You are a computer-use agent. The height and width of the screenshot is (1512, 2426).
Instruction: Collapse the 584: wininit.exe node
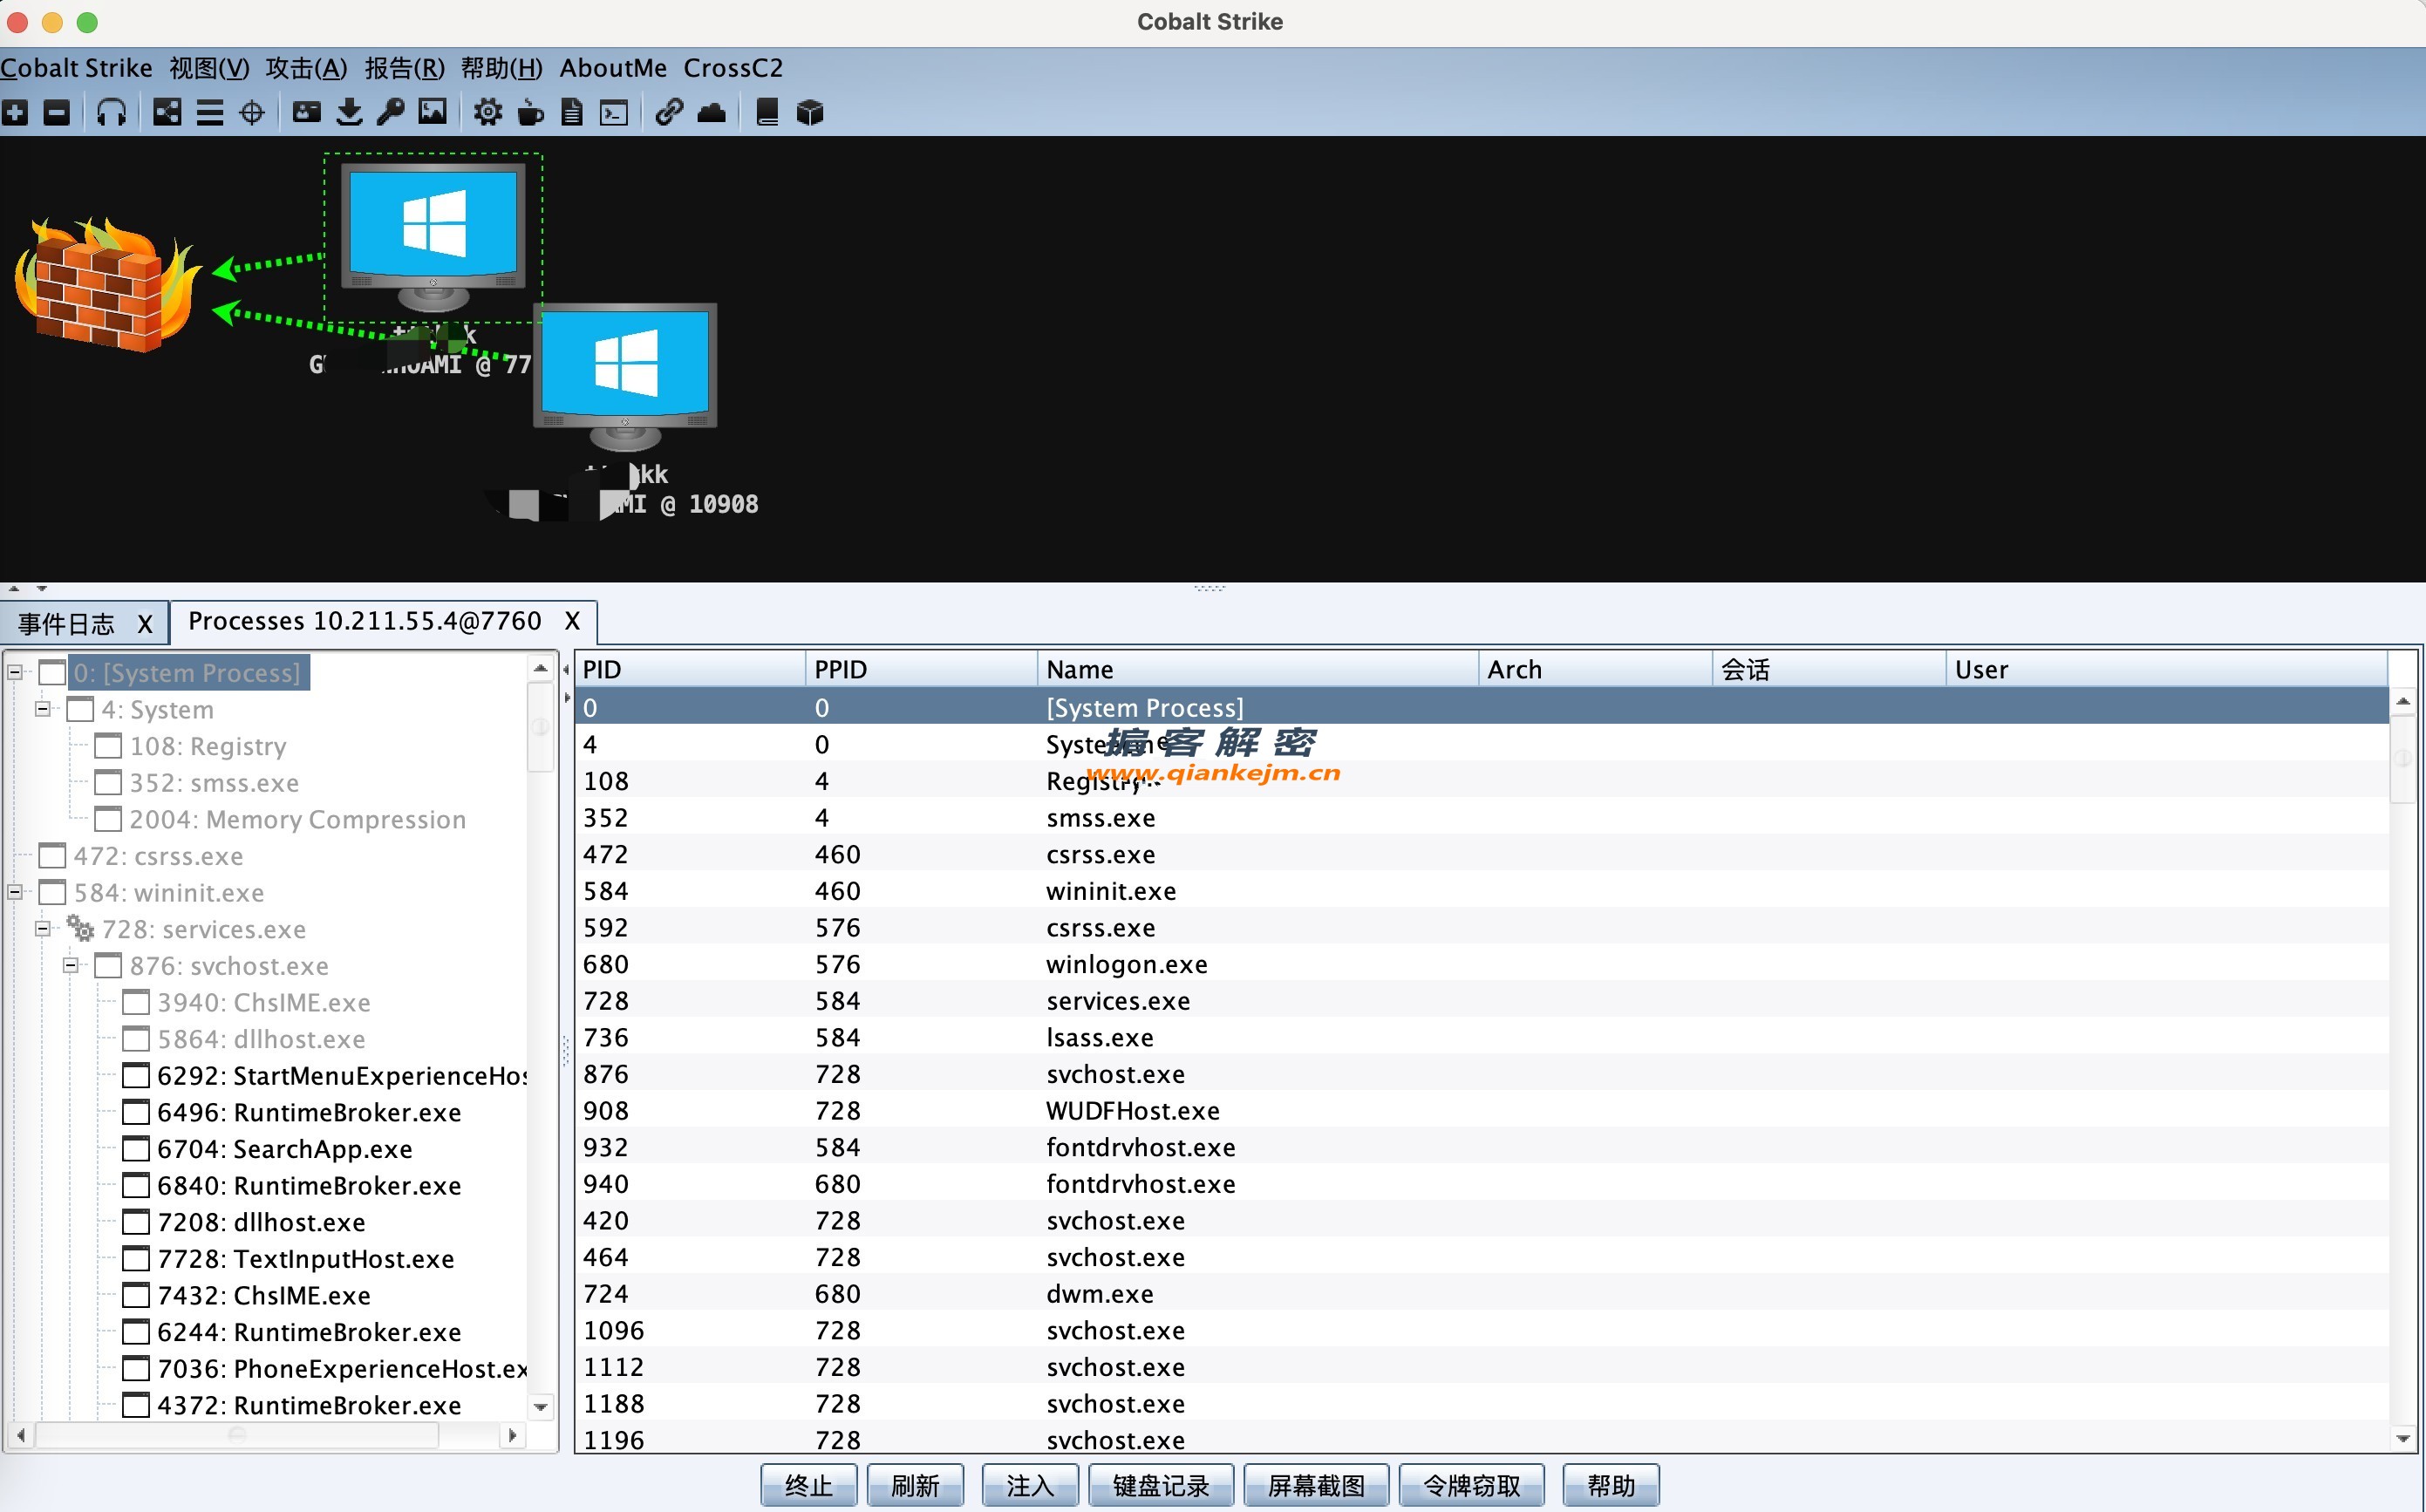coord(15,892)
